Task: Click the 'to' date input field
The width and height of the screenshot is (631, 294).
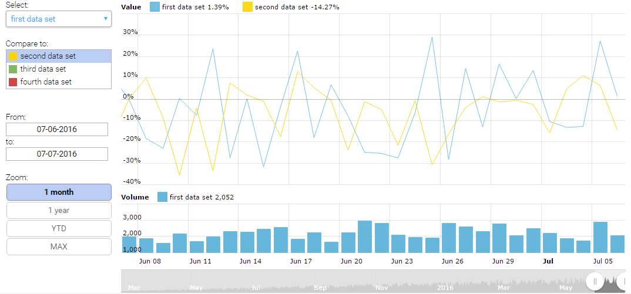Action: [57, 154]
